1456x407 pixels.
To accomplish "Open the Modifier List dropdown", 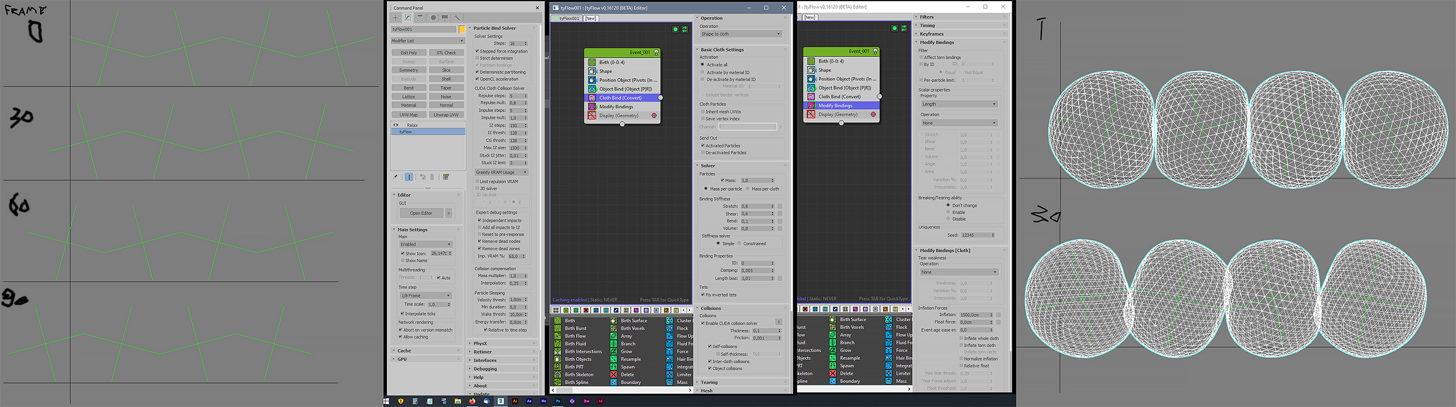I will click(x=427, y=41).
